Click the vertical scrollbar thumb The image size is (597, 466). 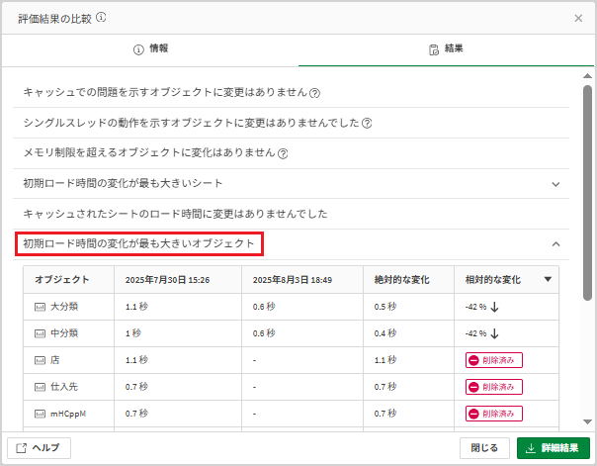pos(587,193)
